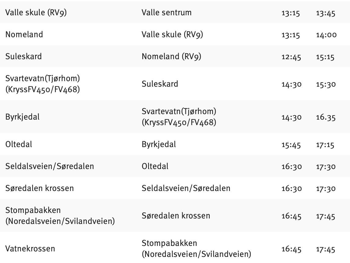Viewport: 350px width, 263px height.
Task: Click the 17:45 time in the Vatnekrossen row
Action: click(326, 250)
